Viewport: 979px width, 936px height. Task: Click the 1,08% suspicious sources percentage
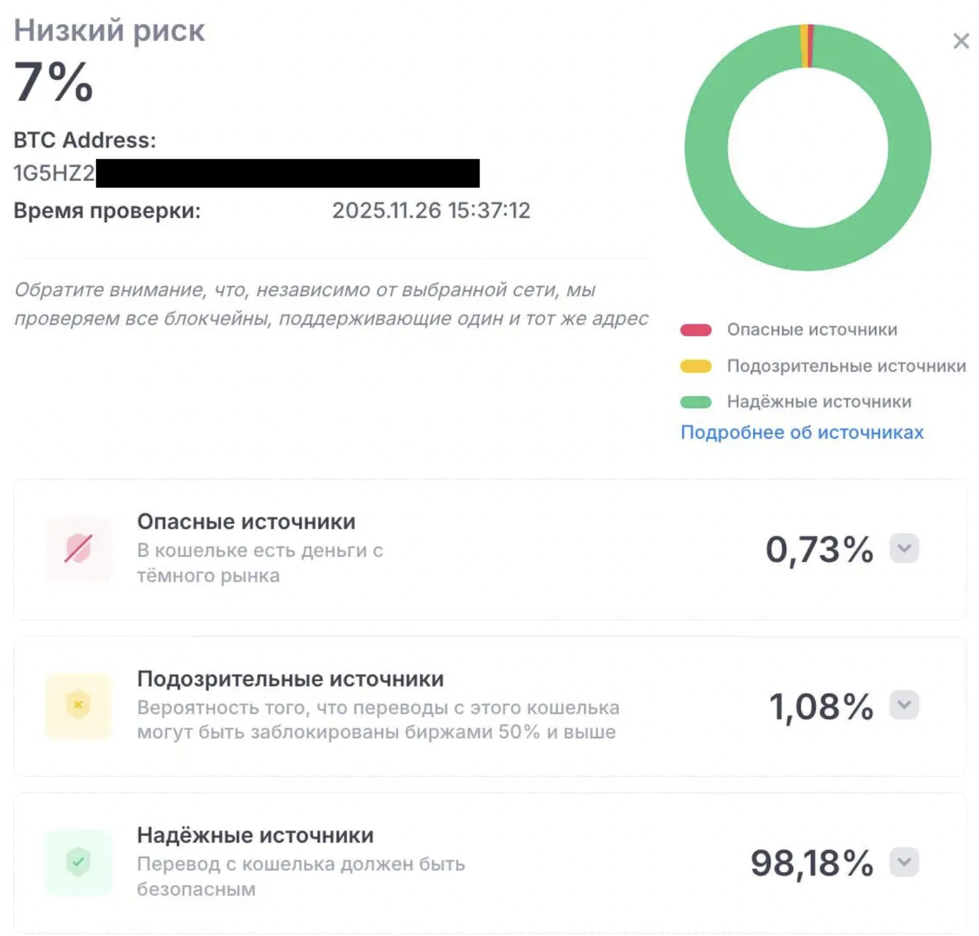point(821,706)
